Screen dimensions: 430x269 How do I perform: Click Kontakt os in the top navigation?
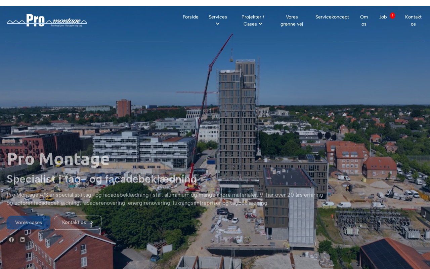pyautogui.click(x=413, y=21)
